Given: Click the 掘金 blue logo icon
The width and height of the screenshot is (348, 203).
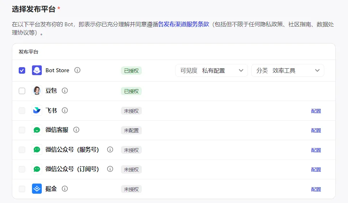Looking at the screenshot, I should (x=37, y=189).
